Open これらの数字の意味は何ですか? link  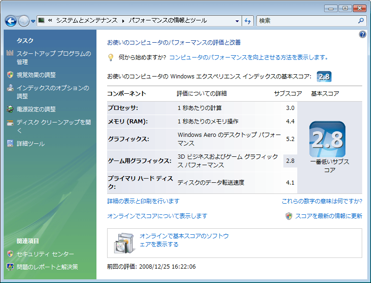click(322, 201)
